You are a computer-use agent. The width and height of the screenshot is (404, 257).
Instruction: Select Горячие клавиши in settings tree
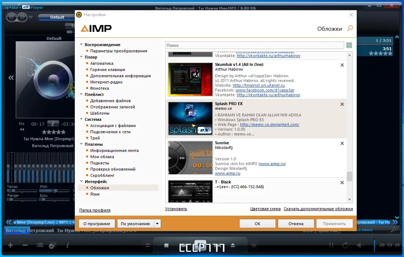coord(108,70)
